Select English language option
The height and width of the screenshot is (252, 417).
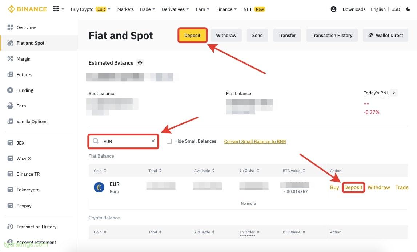tap(378, 9)
